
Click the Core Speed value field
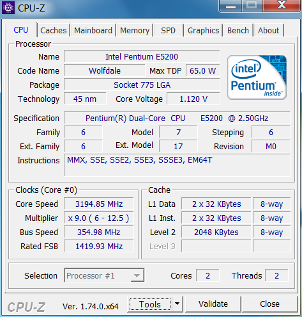(x=99, y=204)
